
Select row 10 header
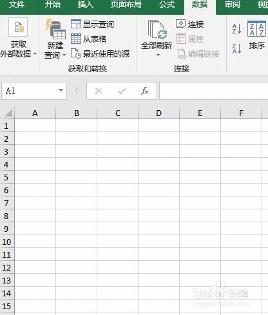[6, 242]
